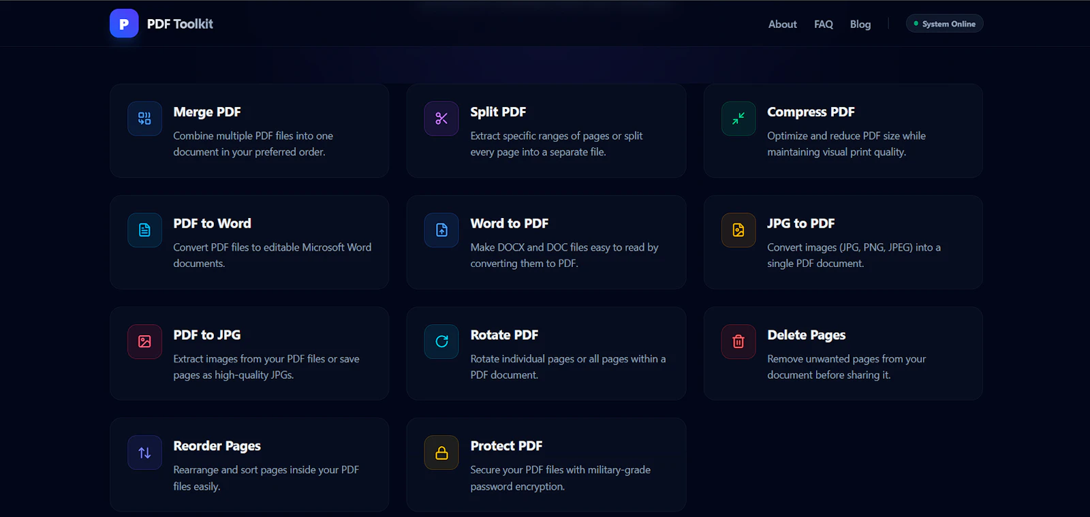Open the Protect PDF heading

pos(506,446)
